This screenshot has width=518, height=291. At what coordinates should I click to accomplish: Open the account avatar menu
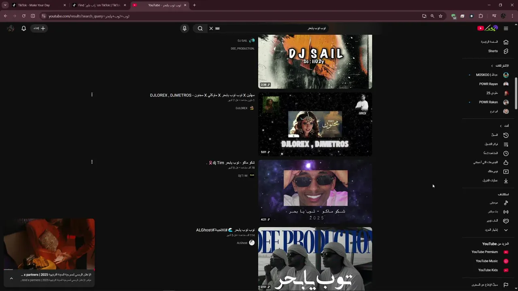(x=11, y=28)
